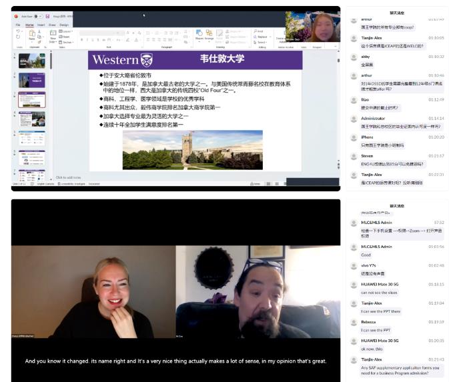Expand the Layout dropdown
The image size is (449, 382).
[x=68, y=31]
